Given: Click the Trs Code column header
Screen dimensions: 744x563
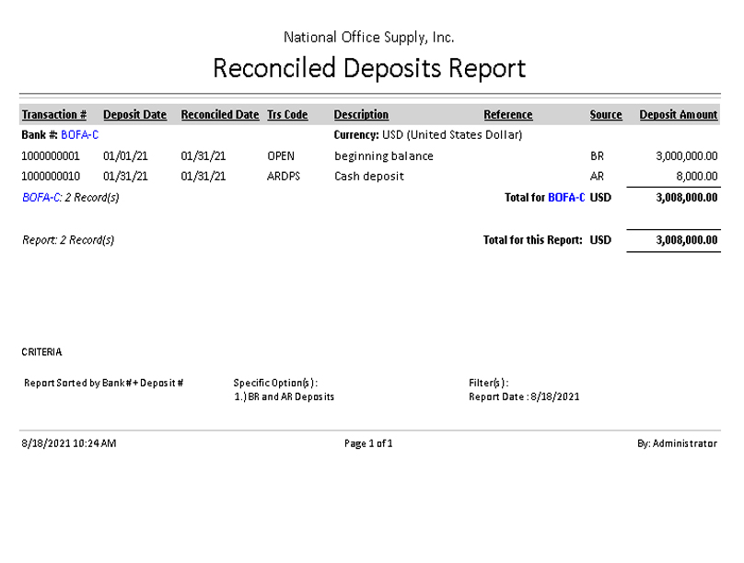Looking at the screenshot, I should click(x=287, y=115).
